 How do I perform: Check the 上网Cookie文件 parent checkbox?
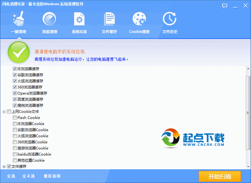point(9,111)
